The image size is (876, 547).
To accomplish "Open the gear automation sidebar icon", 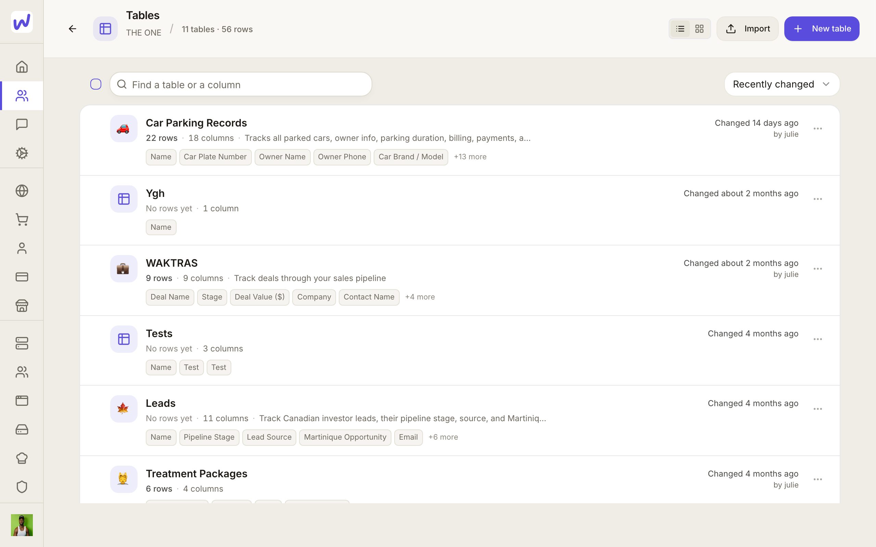I will click(22, 153).
